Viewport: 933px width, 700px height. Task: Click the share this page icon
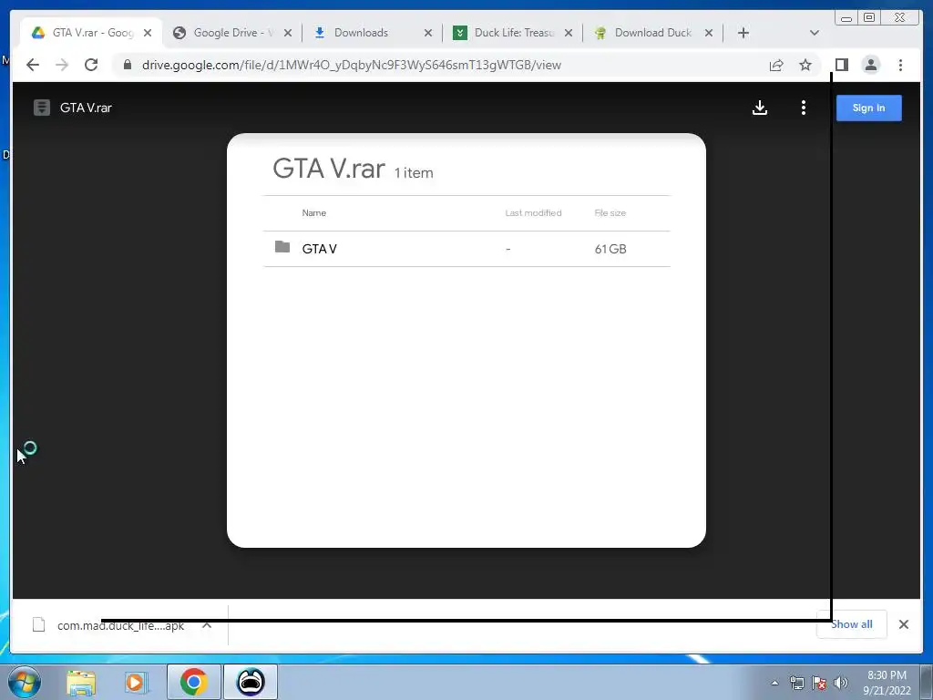coord(776,65)
